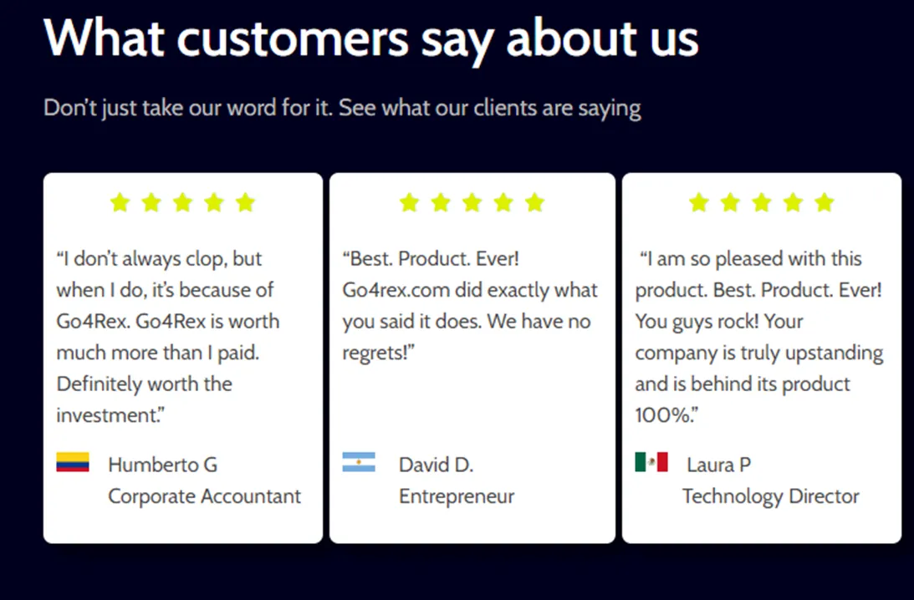Select first star in Laura's review rating
Viewport: 914px width, 600px height.
[x=699, y=203]
